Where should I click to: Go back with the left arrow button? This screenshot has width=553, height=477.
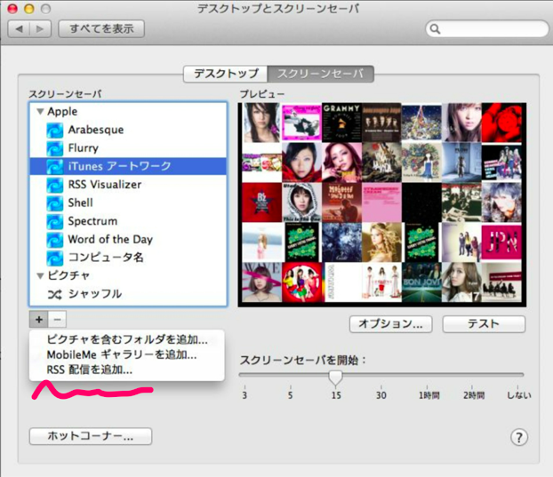click(19, 29)
